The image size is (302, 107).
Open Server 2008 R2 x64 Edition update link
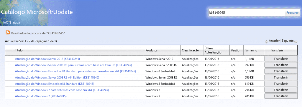57,78
